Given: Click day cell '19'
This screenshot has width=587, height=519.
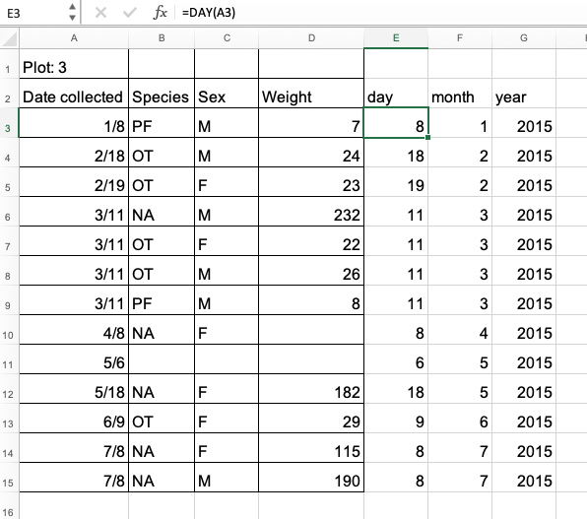Looking at the screenshot, I should (x=396, y=182).
